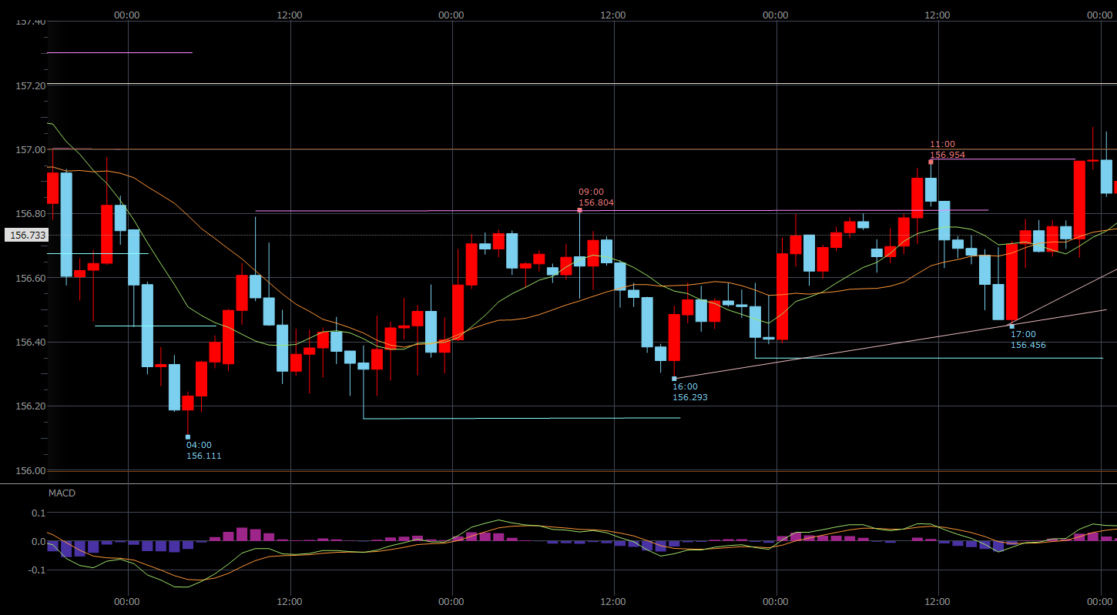Select the MACD indicator label
1117x615 pixels.
tap(62, 493)
